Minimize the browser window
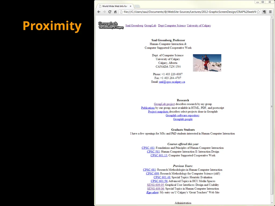 point(258,2)
